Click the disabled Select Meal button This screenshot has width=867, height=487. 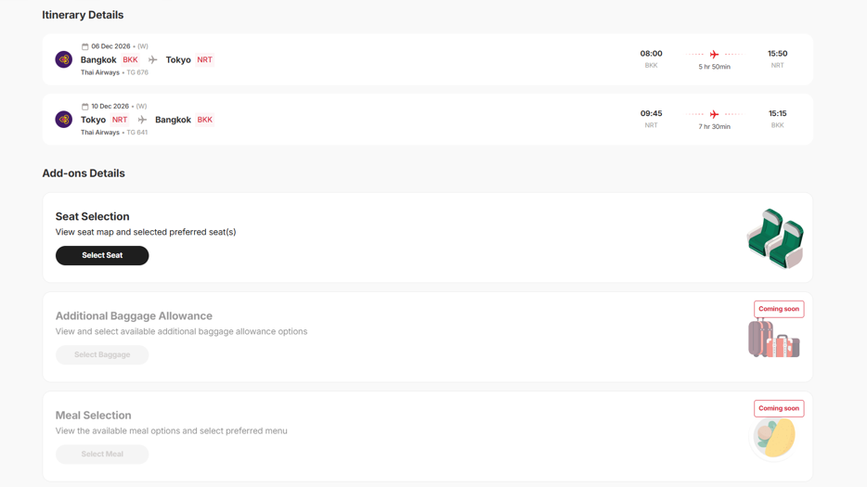(102, 455)
